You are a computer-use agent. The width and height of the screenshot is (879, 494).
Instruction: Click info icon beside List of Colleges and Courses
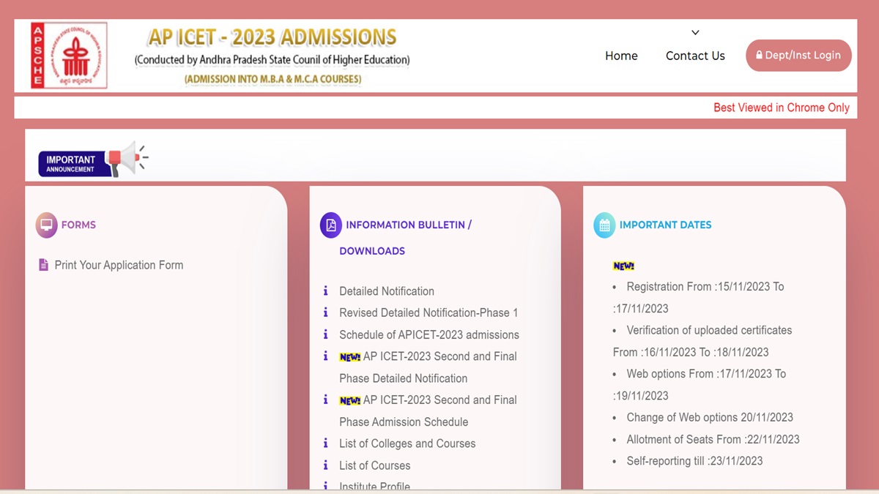coord(325,444)
